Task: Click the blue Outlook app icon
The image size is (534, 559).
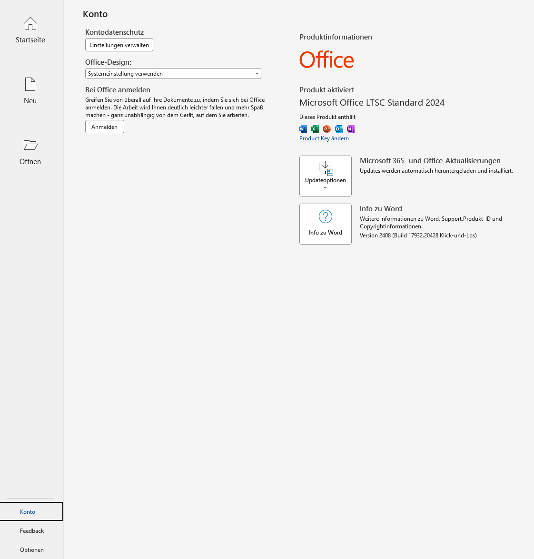Action: pos(339,129)
